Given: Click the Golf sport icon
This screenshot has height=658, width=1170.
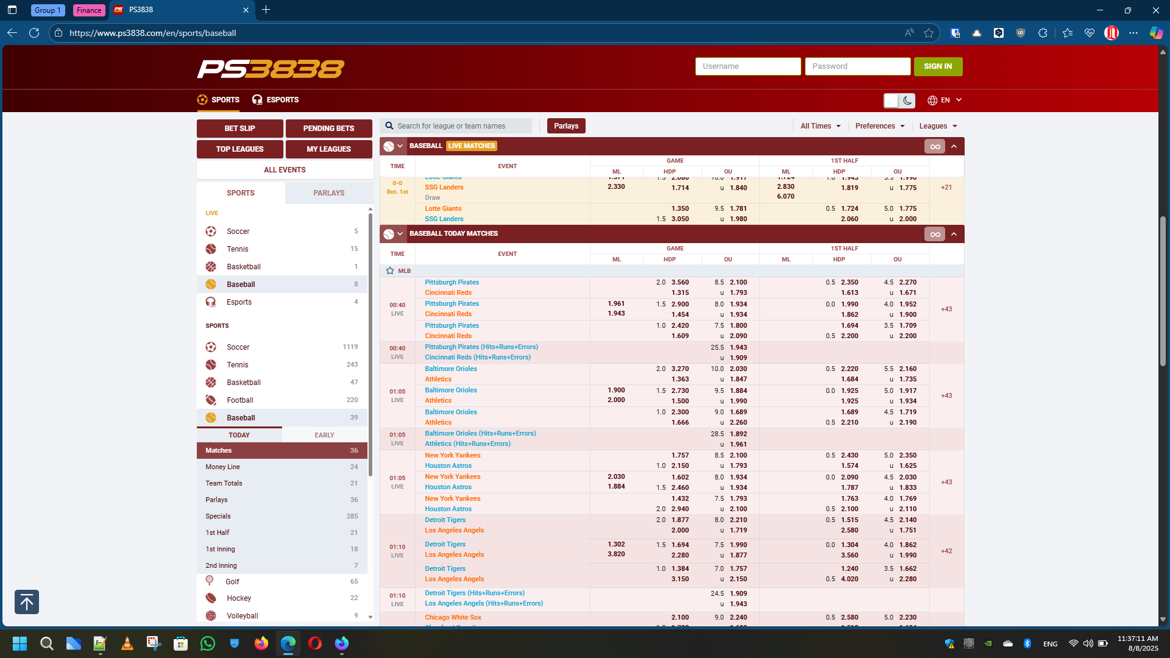Looking at the screenshot, I should 210,581.
